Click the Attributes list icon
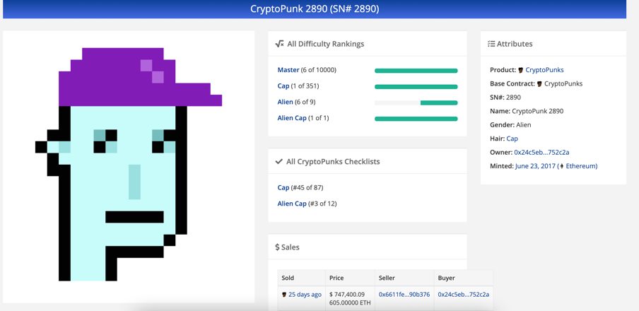 tap(491, 44)
